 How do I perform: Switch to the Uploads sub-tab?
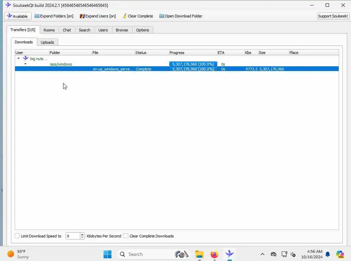pyautogui.click(x=47, y=42)
